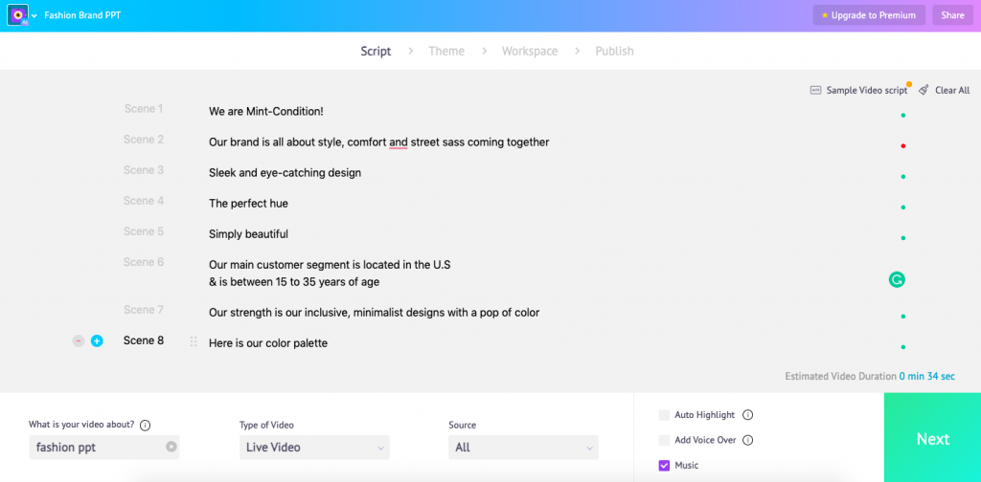Click the Next button
The height and width of the screenshot is (482, 981).
[x=932, y=438]
